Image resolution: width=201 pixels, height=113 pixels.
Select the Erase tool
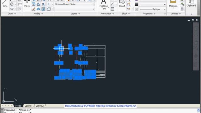34,9
